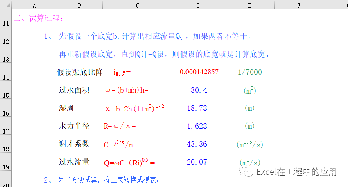Screen dimensions: 348x187
Task: Select column E header
Action: click(250, 5)
